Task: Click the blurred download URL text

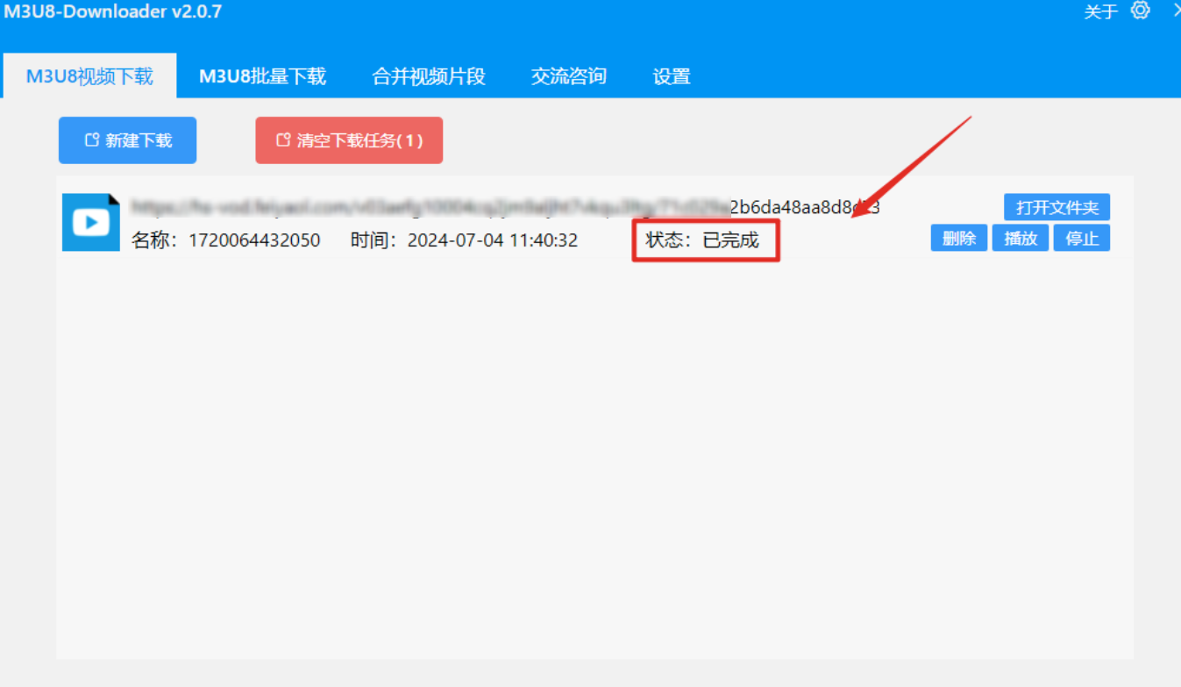Action: coord(504,207)
